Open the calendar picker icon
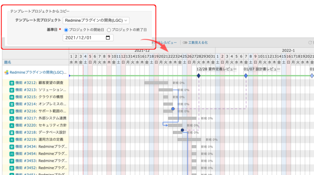This screenshot has width=314, height=175. tap(108, 37)
